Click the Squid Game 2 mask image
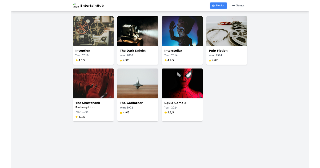The width and height of the screenshot is (320, 168). pos(182,83)
